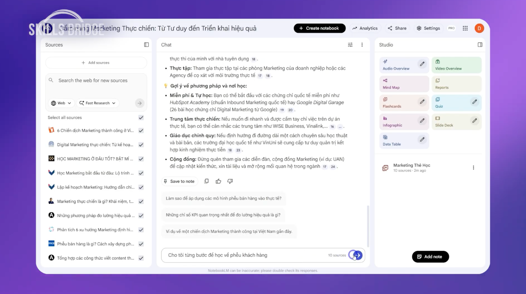Toggle the Select all sources checkbox
Viewport: 526px width, 294px height.
141,118
